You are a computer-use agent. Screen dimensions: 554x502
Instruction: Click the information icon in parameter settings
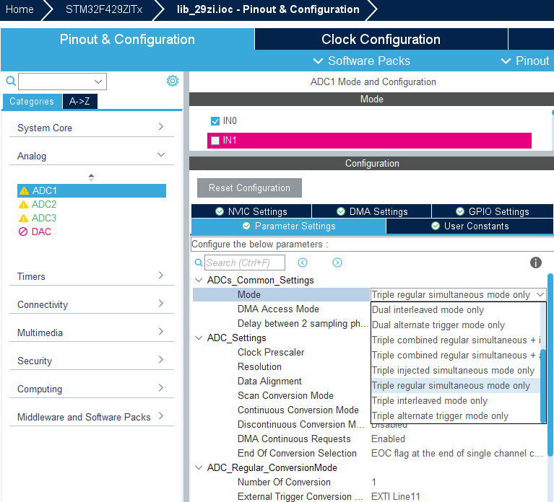pyautogui.click(x=536, y=263)
